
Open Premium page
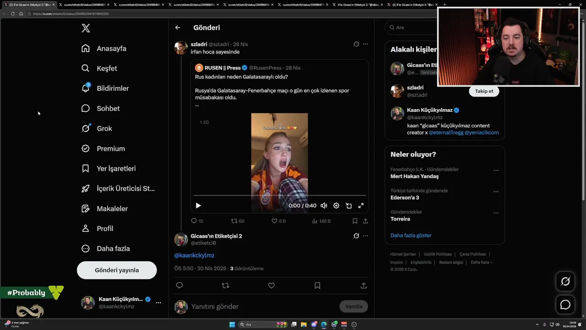tap(103, 148)
